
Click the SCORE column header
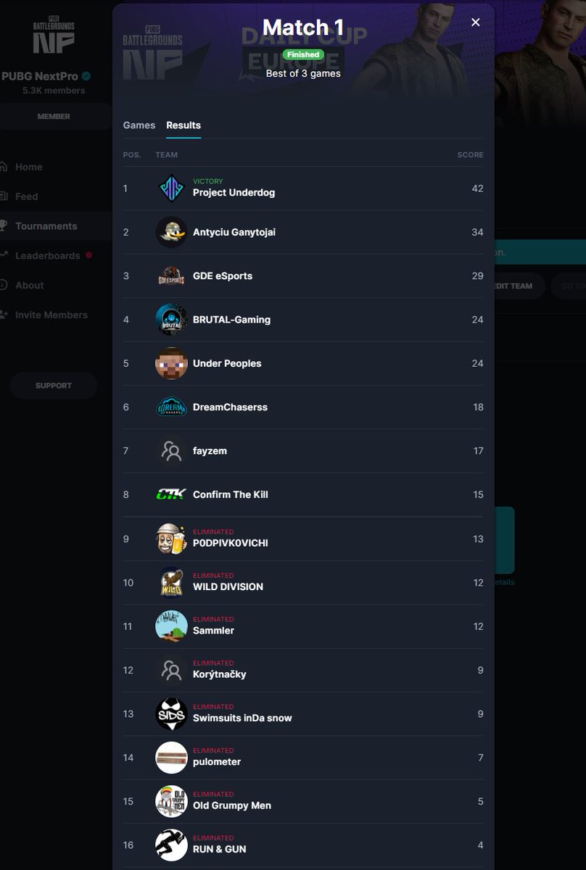(470, 155)
